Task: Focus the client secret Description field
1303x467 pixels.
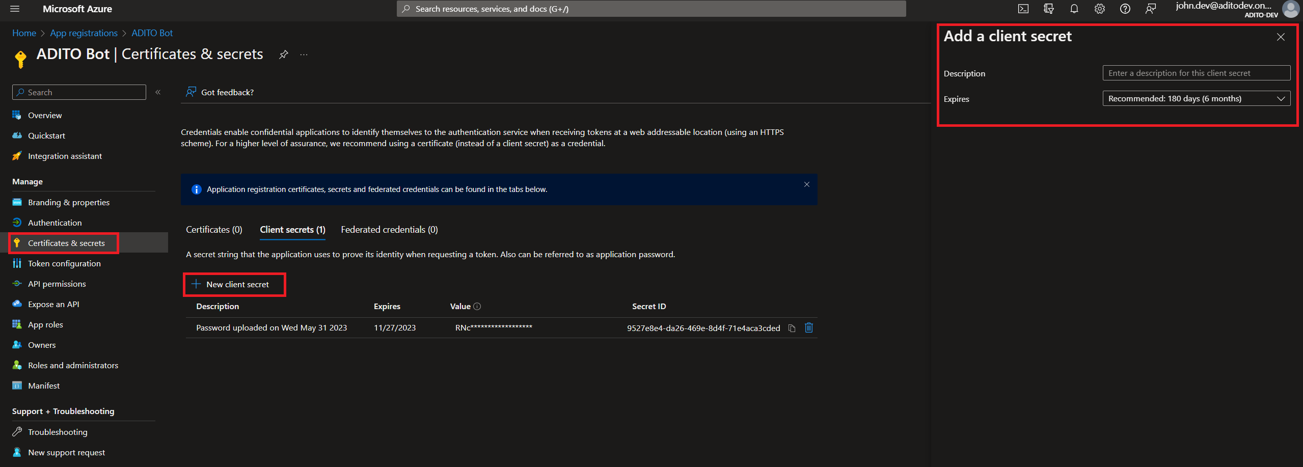Action: (1196, 73)
